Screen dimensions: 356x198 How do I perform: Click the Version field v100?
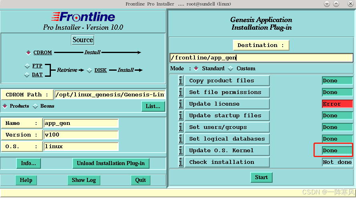click(x=81, y=135)
